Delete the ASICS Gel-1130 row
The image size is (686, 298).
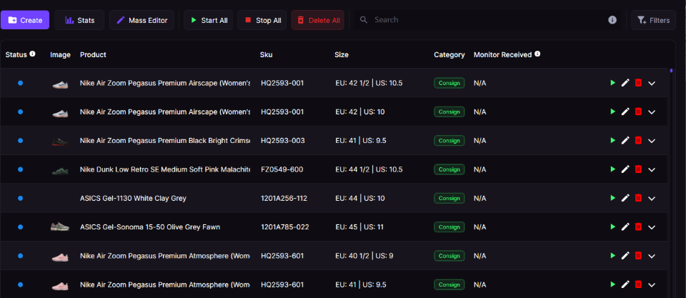coord(638,198)
